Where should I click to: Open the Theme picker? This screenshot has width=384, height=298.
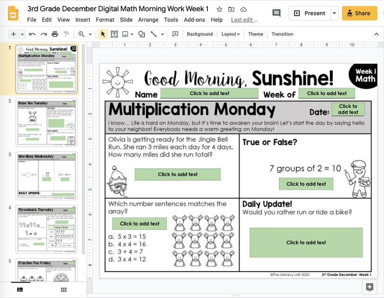pos(255,34)
